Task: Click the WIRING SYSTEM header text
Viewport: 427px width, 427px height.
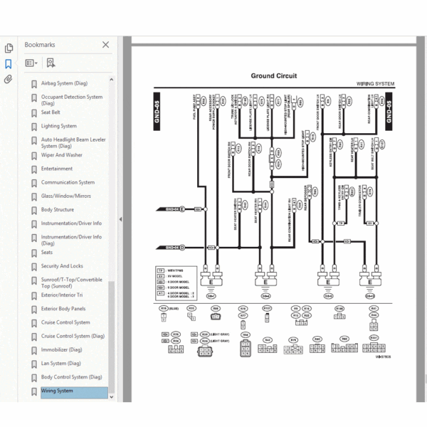Action: [x=375, y=83]
